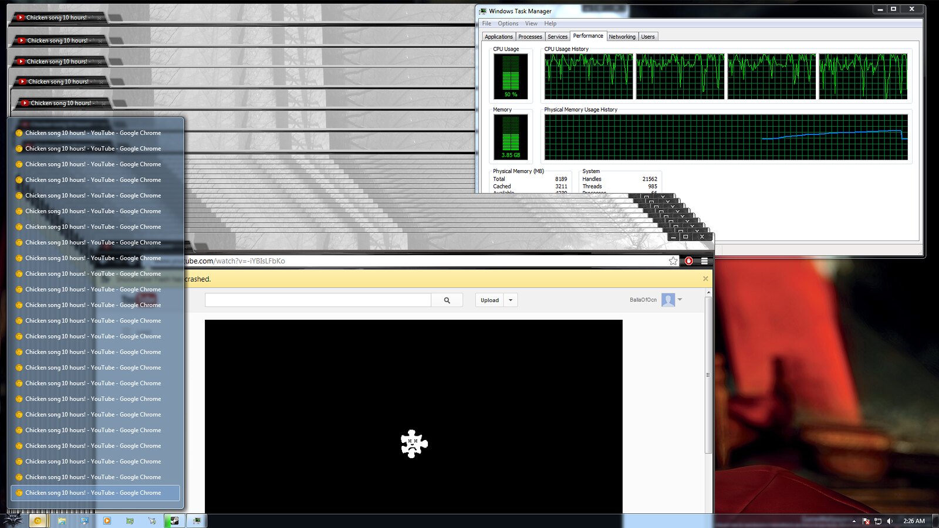Select the highlighted bottom Chicken song window entry
The height and width of the screenshot is (528, 939).
(x=95, y=493)
